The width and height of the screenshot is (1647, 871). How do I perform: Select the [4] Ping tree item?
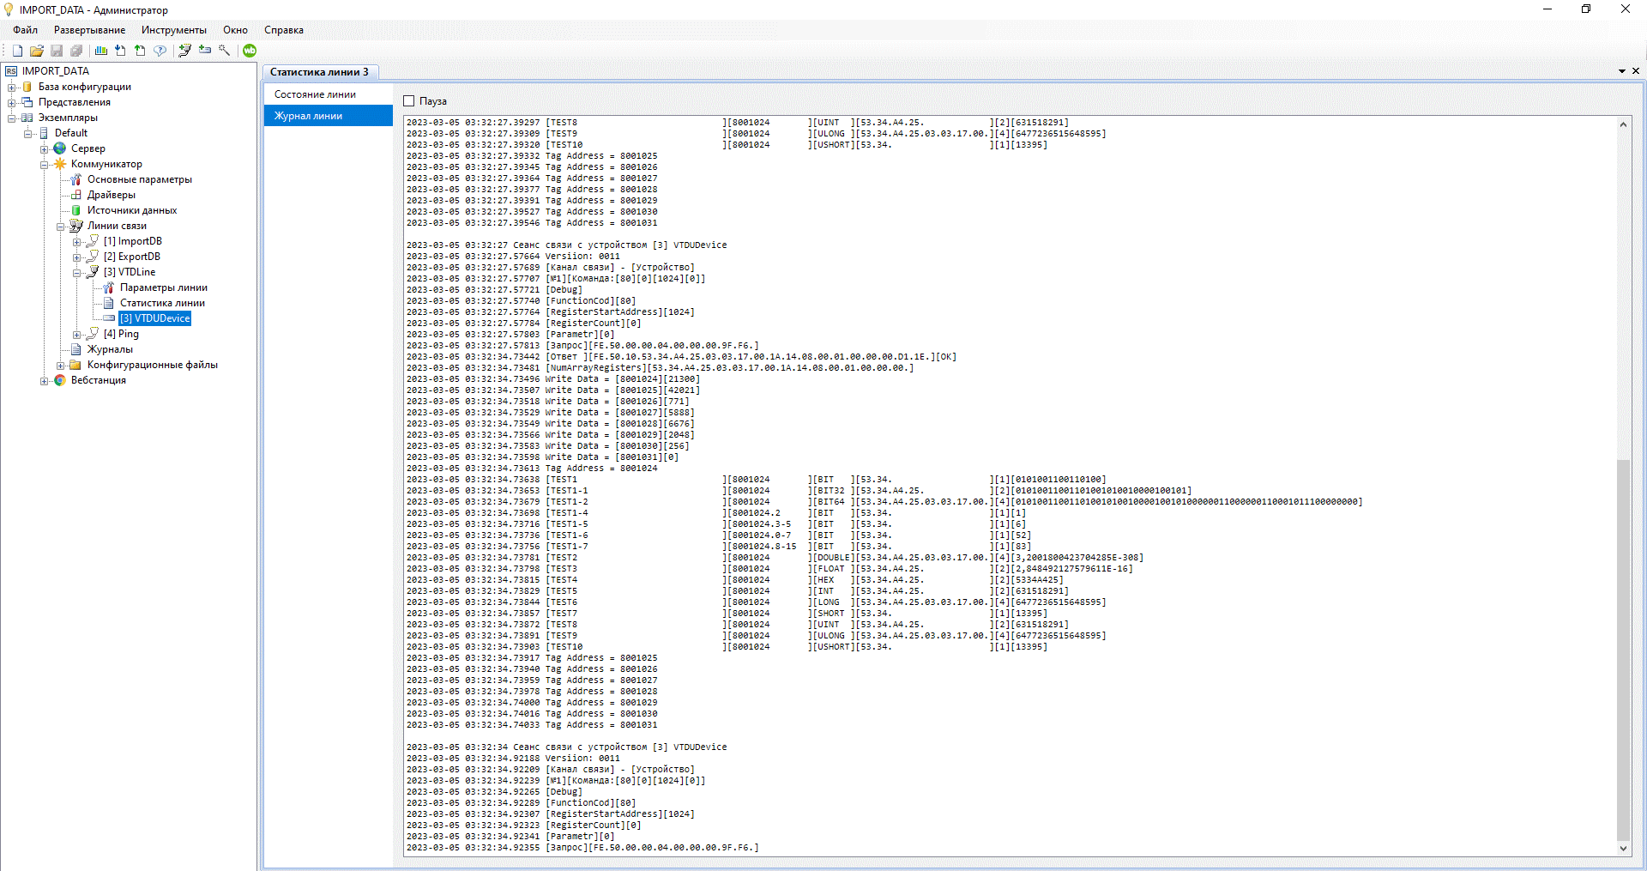pos(121,334)
